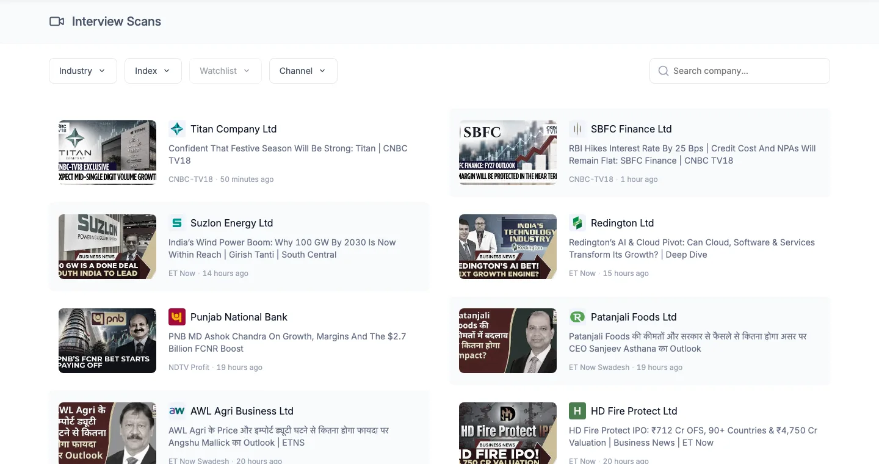Click the video camera icon beside Interview Scans
Viewport: 879px width, 464px height.
[57, 21]
